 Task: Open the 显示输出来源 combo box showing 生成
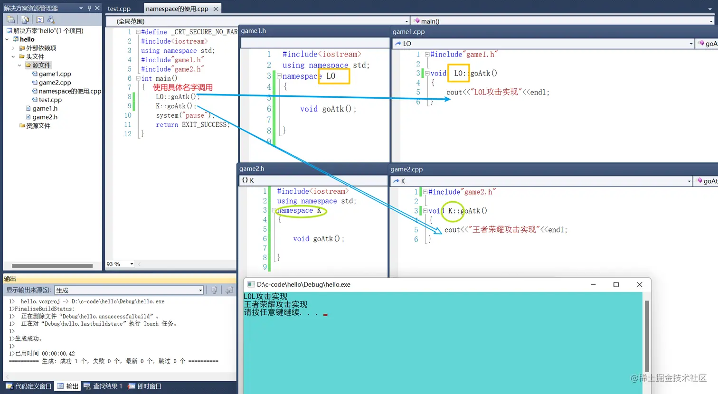pos(129,290)
